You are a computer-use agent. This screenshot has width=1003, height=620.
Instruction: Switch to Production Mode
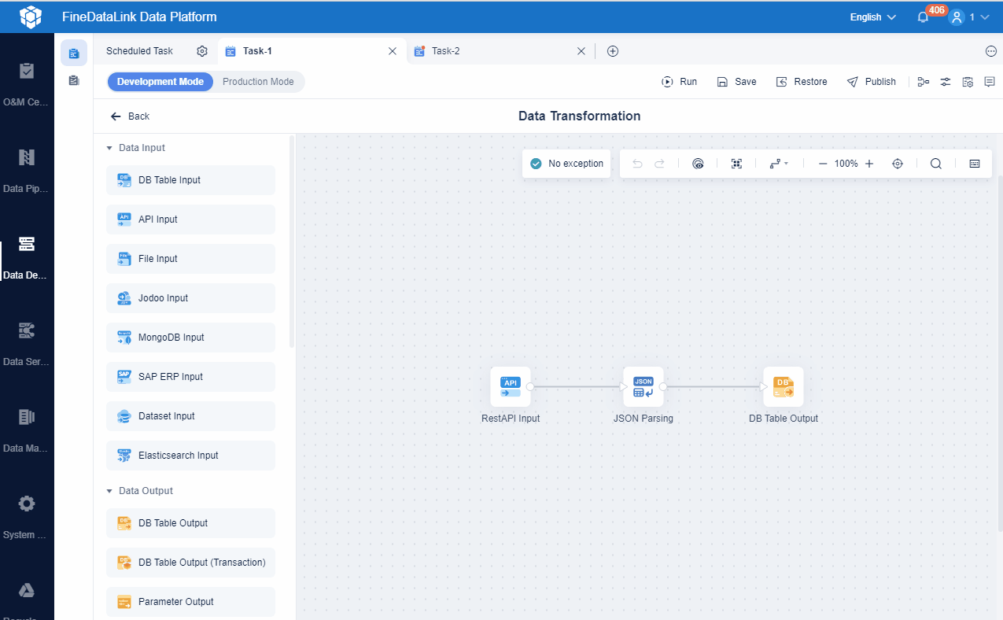[x=258, y=81]
